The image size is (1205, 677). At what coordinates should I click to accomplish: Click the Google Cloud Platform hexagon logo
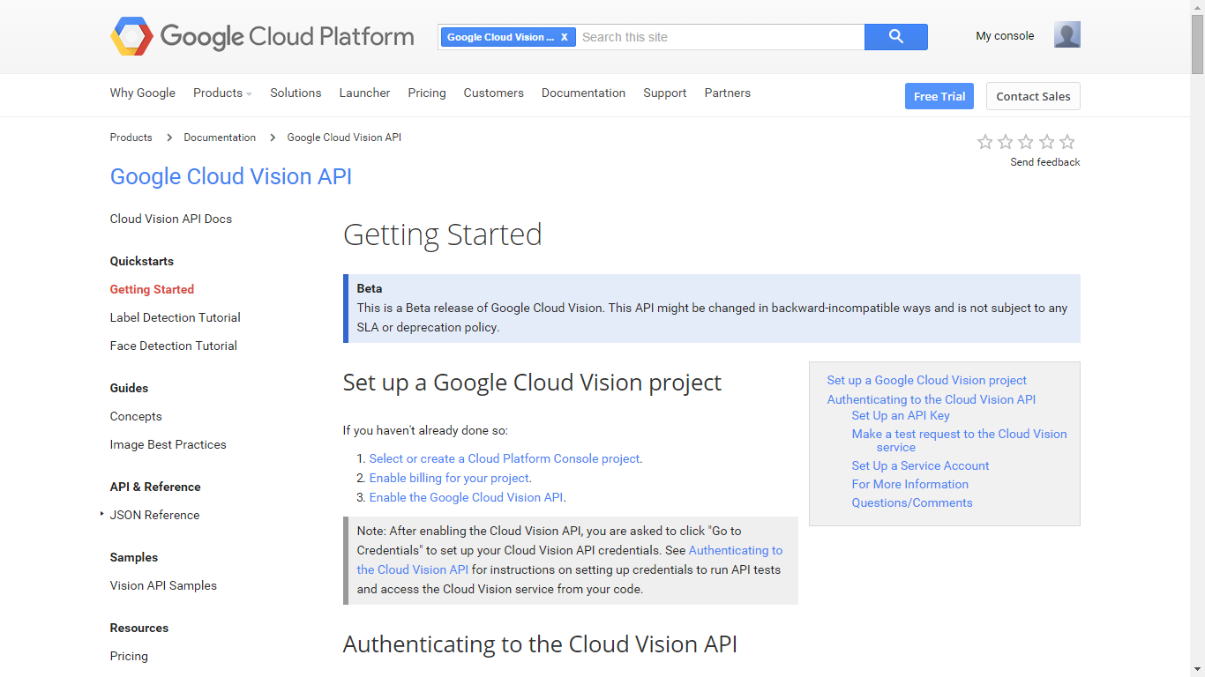tap(131, 37)
